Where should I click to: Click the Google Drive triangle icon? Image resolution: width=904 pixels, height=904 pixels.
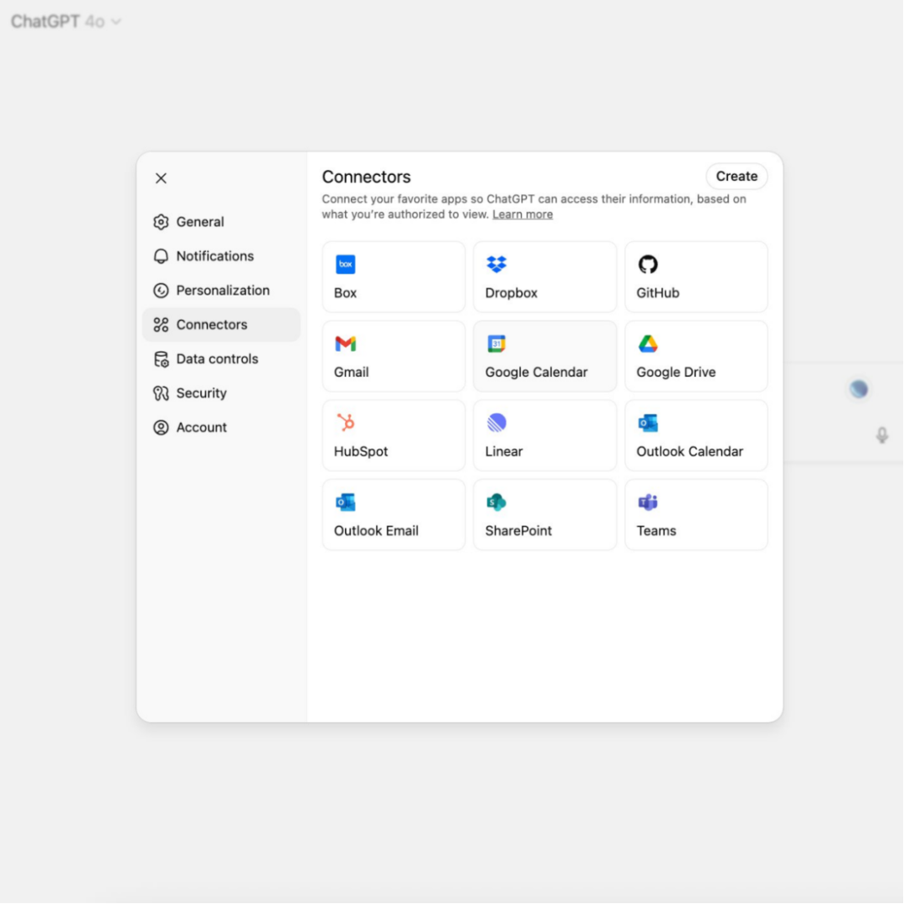tap(648, 344)
